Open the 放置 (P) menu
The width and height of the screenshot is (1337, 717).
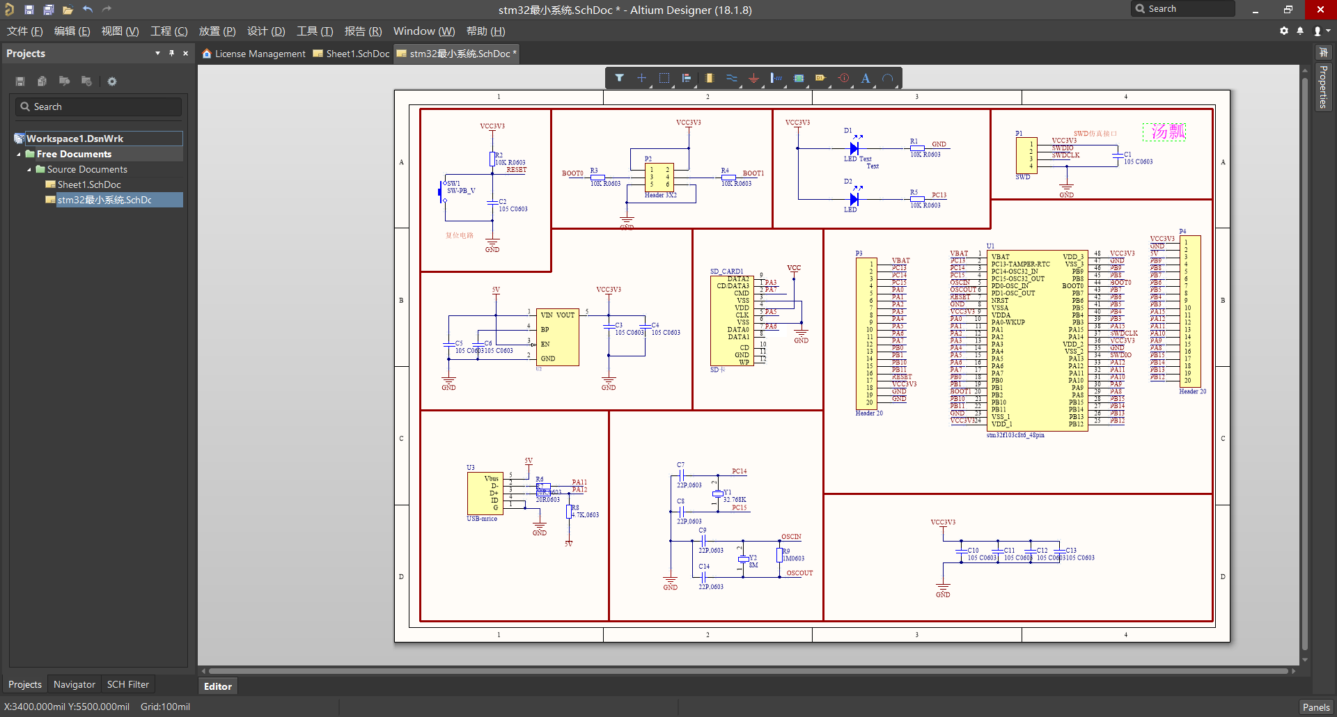pyautogui.click(x=217, y=31)
